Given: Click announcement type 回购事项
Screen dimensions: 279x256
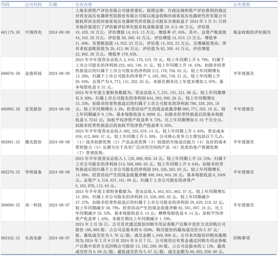Looking at the screenshot, I should (x=242, y=238).
